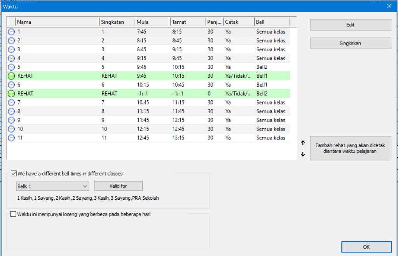Click the clock icon for period 8

[x=11, y=111]
